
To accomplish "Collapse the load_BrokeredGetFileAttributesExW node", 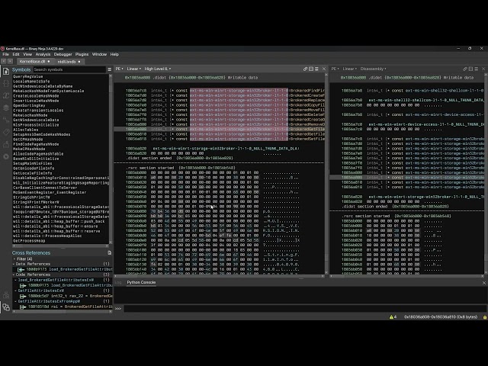I will click(x=16, y=280).
